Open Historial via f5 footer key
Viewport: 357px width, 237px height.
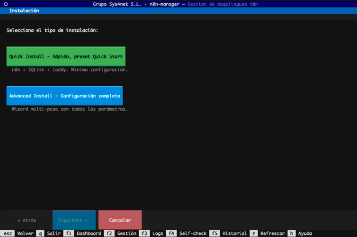click(x=229, y=233)
